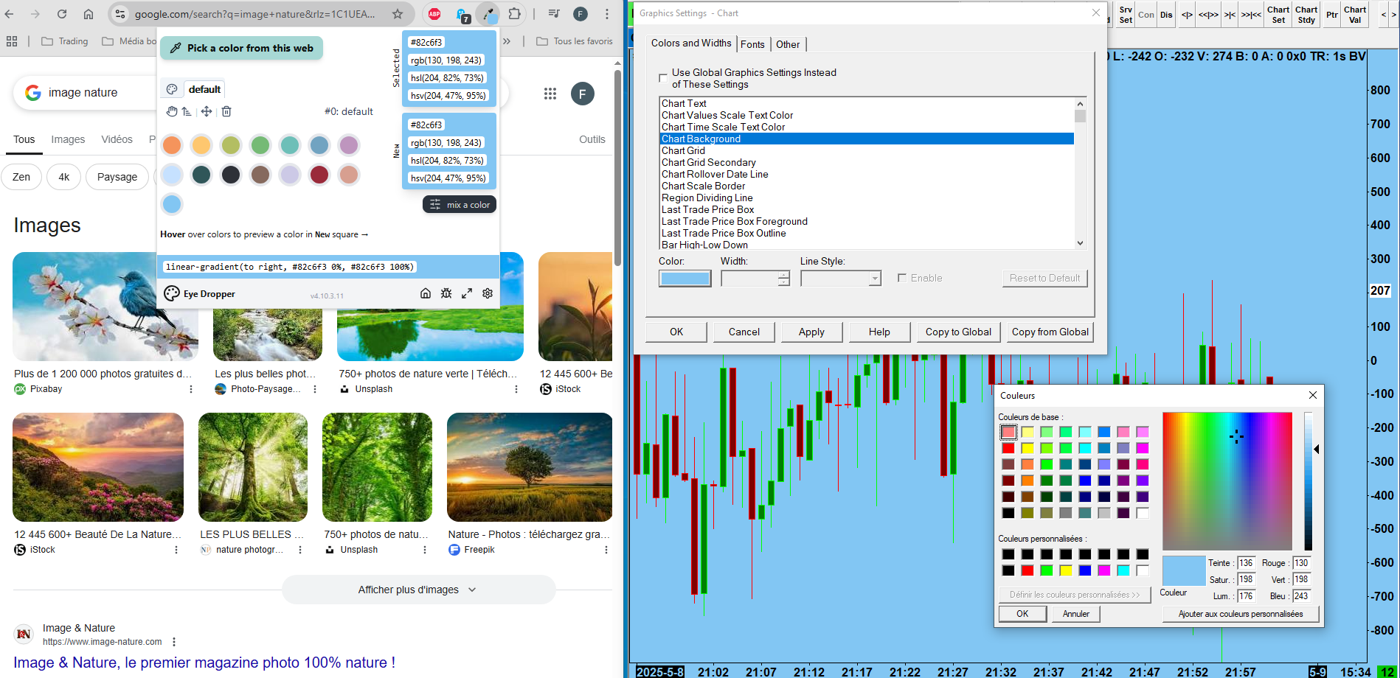The height and width of the screenshot is (678, 1400).
Task: Open the Vidéos search tab
Action: [x=117, y=139]
